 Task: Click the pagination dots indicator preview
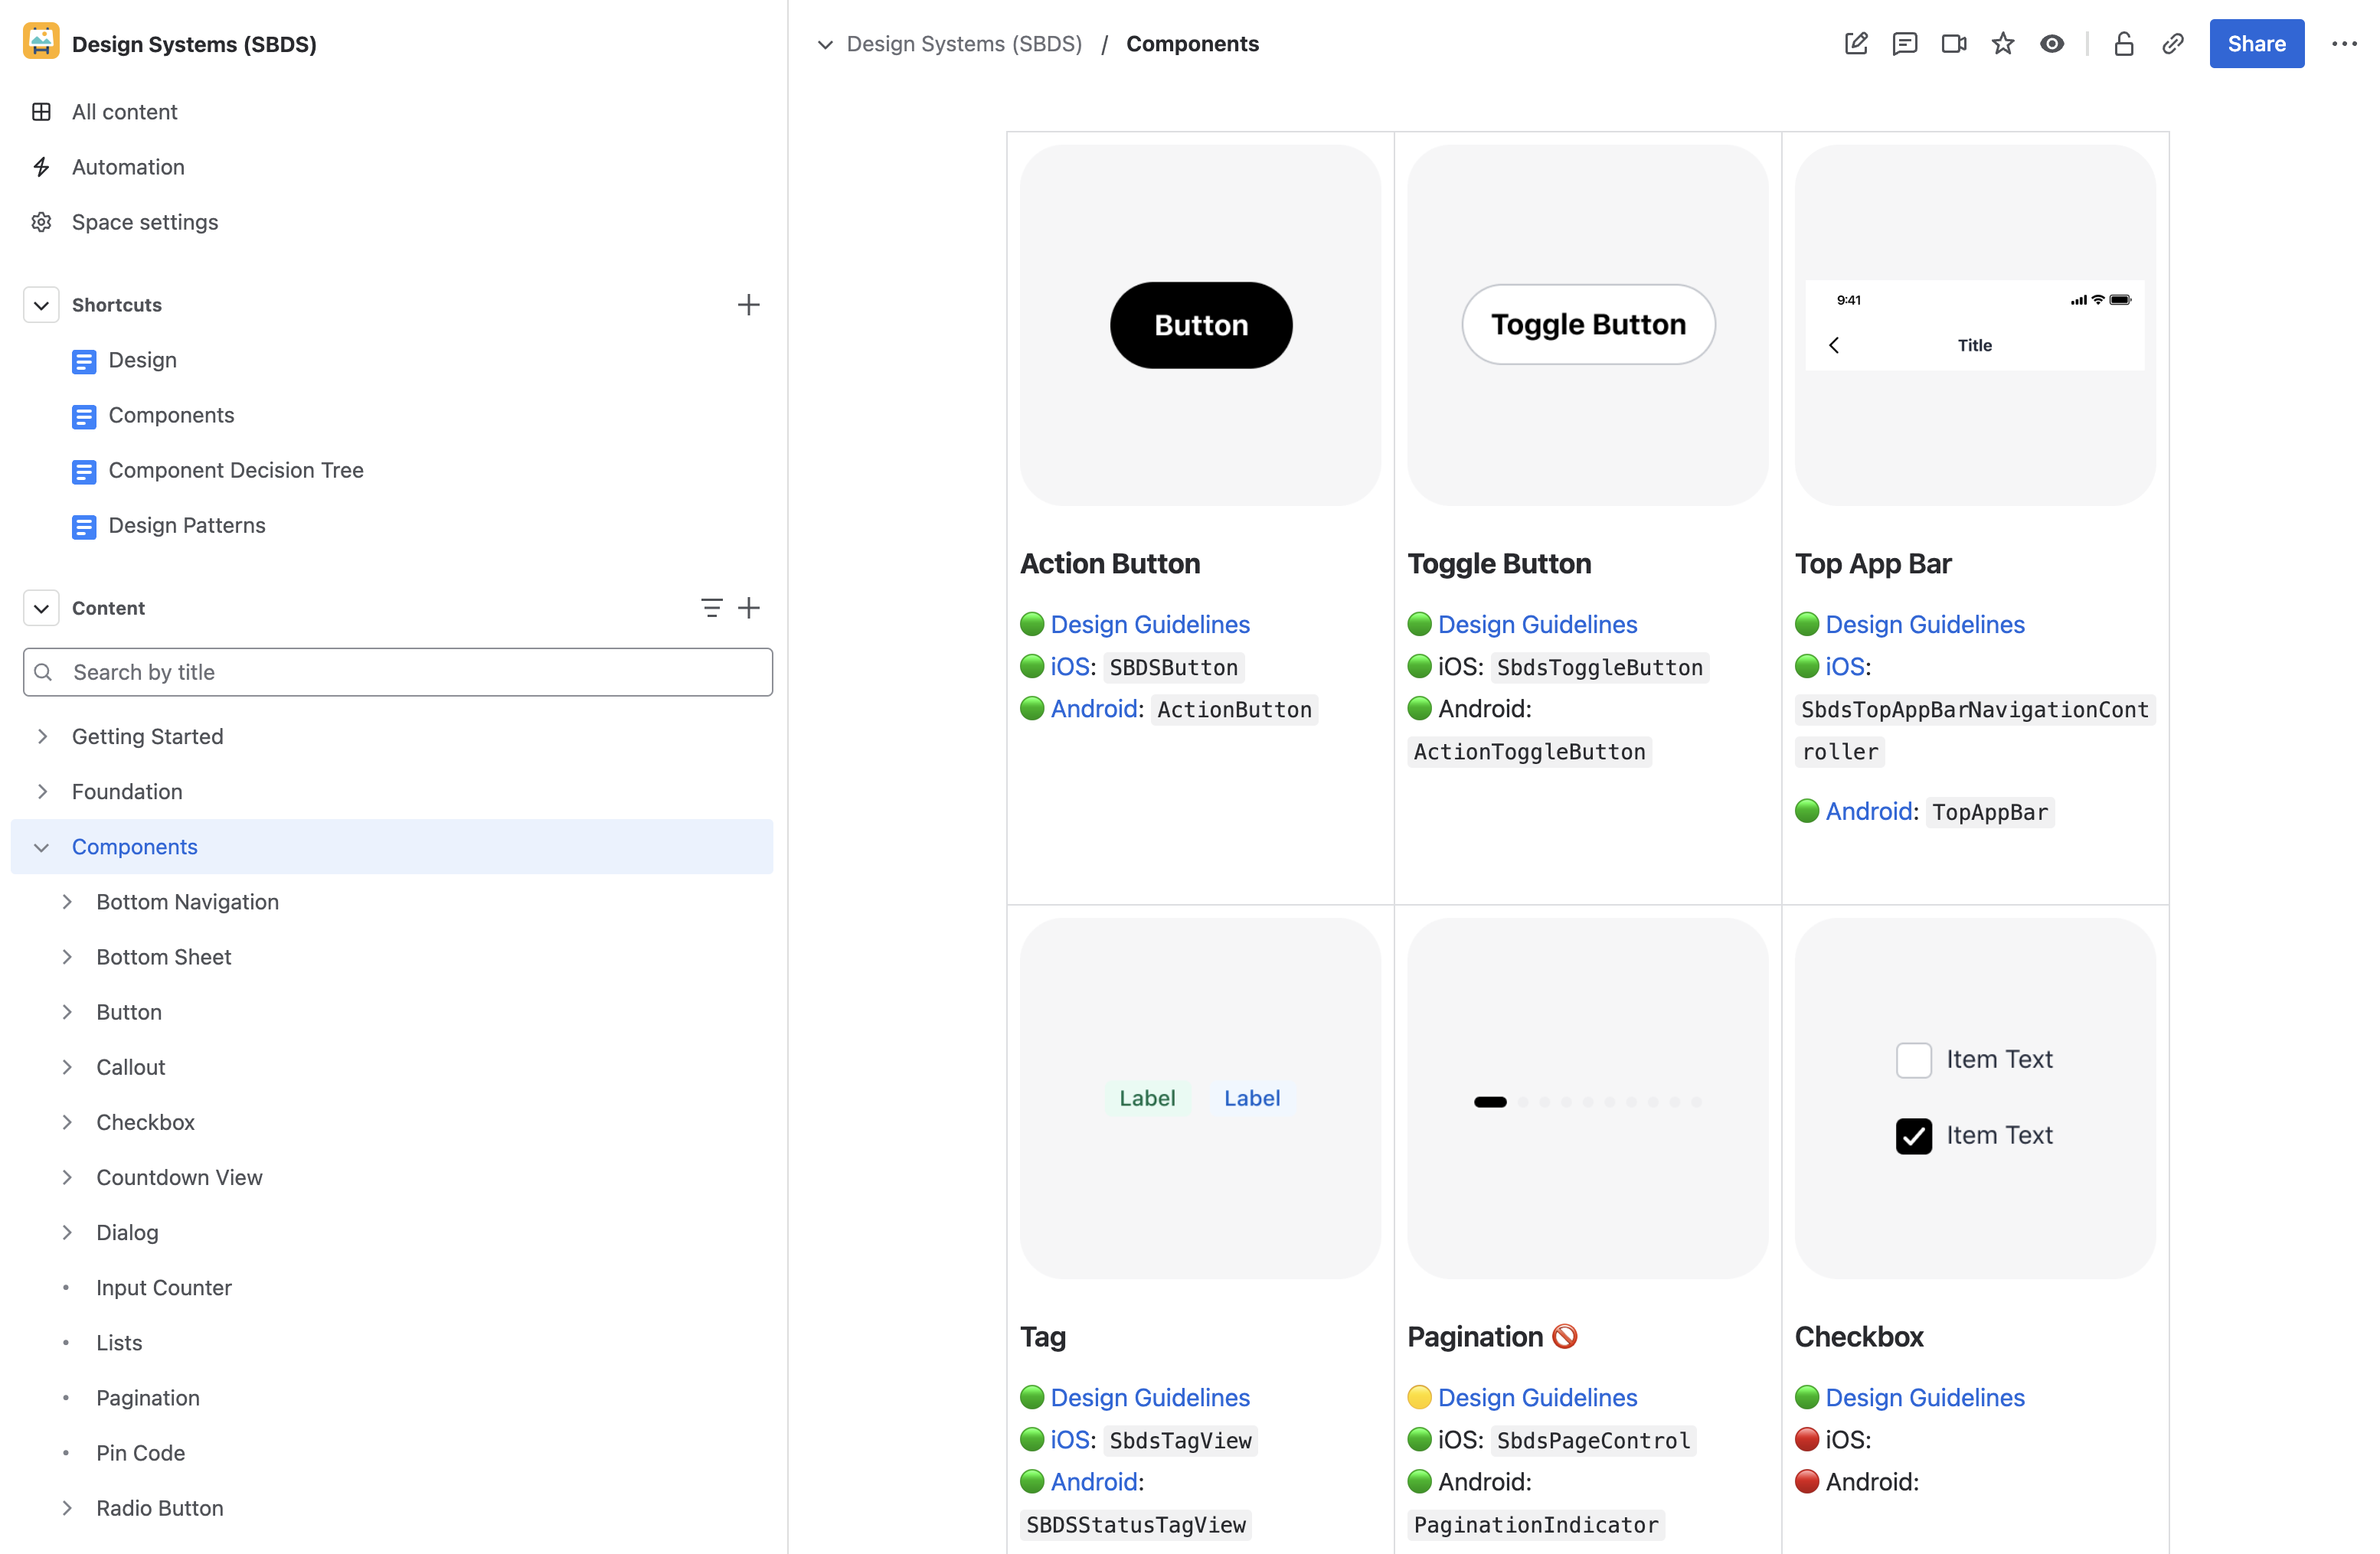coord(1588,1102)
